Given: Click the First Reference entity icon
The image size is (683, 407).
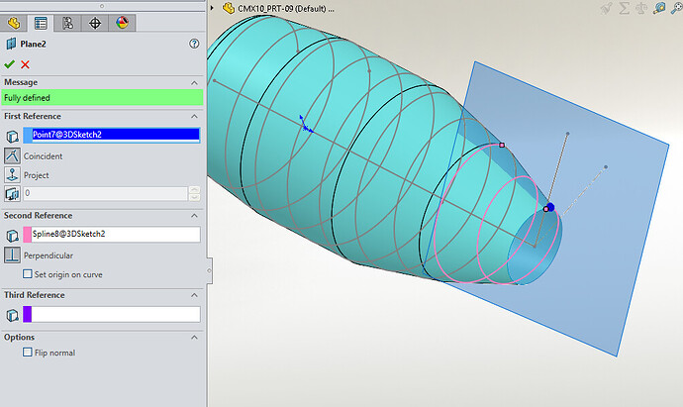Looking at the screenshot, I should point(12,136).
